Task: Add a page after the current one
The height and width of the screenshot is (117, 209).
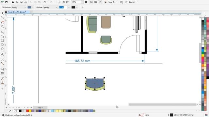Action: (x=31, y=108)
